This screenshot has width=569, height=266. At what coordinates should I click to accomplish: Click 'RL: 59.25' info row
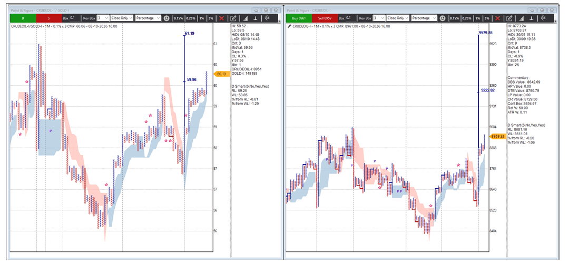pos(239,91)
